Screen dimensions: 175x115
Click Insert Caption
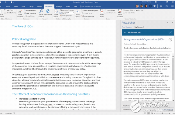tap(77, 13)
